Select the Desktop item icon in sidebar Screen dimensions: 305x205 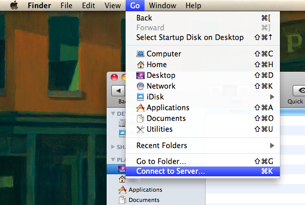coord(122,169)
